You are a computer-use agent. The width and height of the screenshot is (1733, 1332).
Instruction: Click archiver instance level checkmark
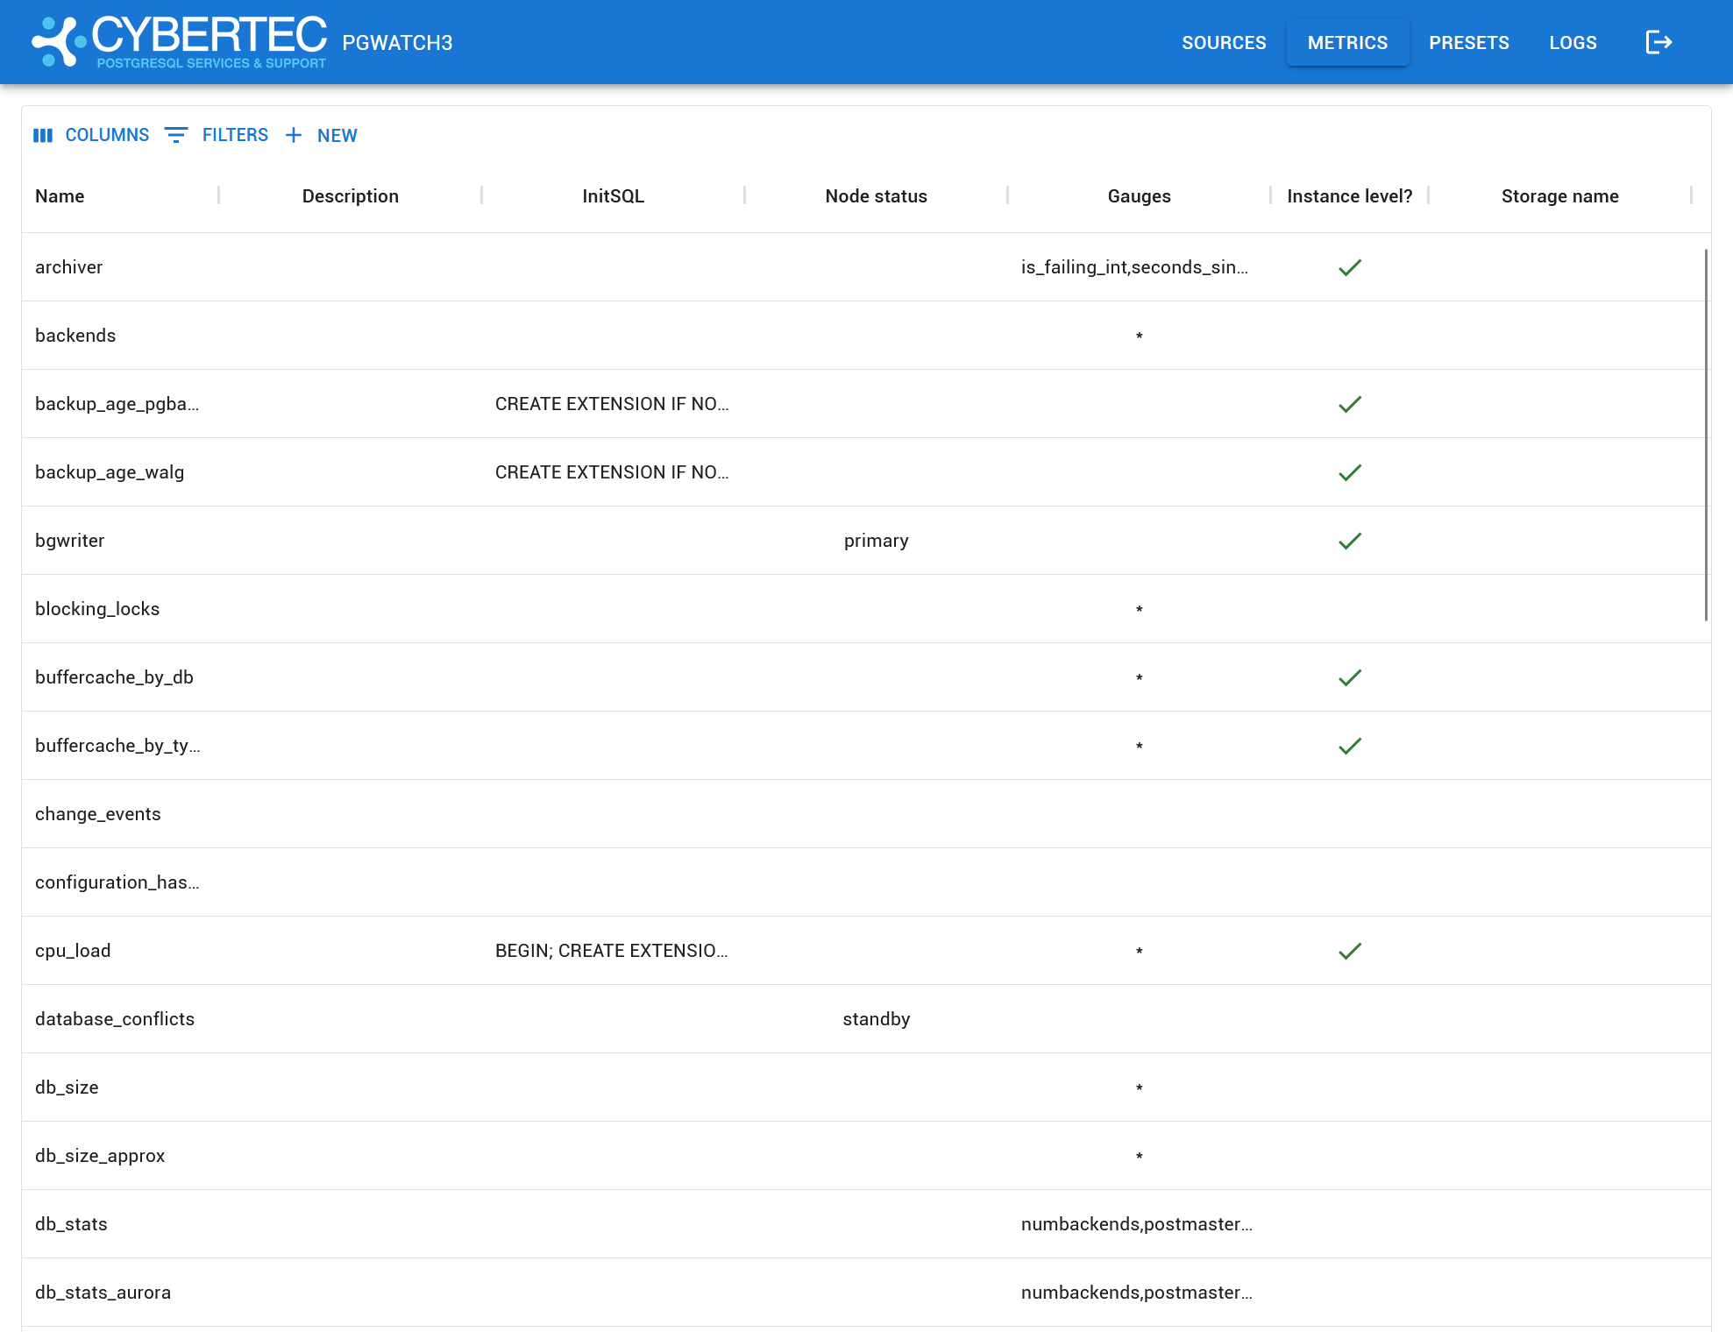coord(1349,267)
